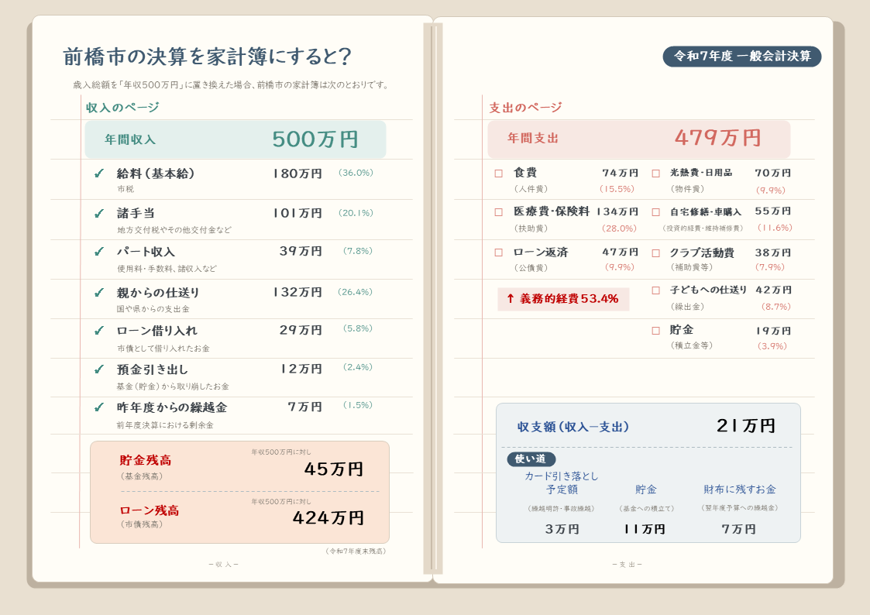Select the 支出のページ heading

(525, 108)
